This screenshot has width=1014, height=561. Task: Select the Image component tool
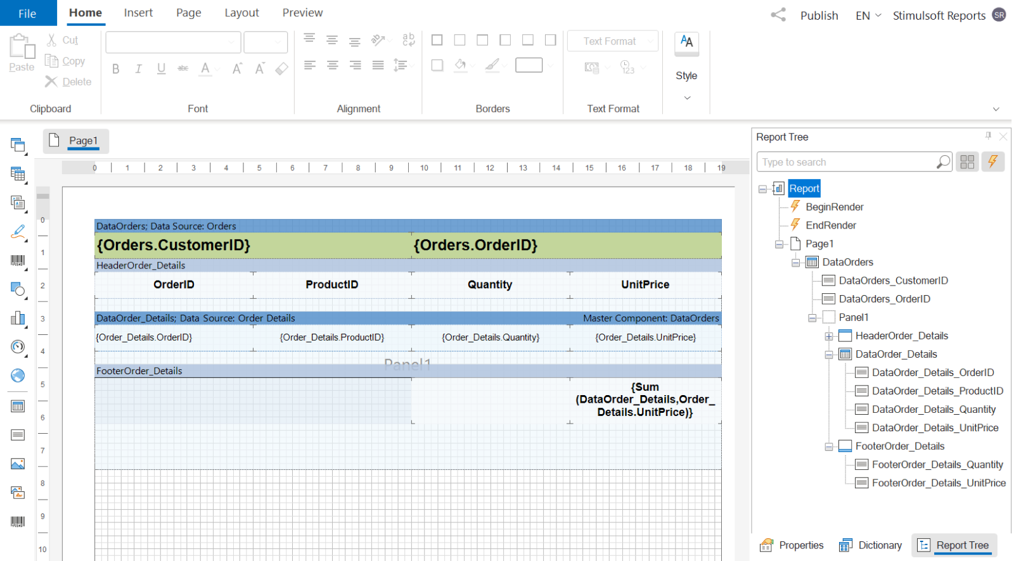tap(18, 464)
